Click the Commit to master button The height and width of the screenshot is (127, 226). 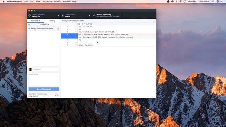(44, 89)
